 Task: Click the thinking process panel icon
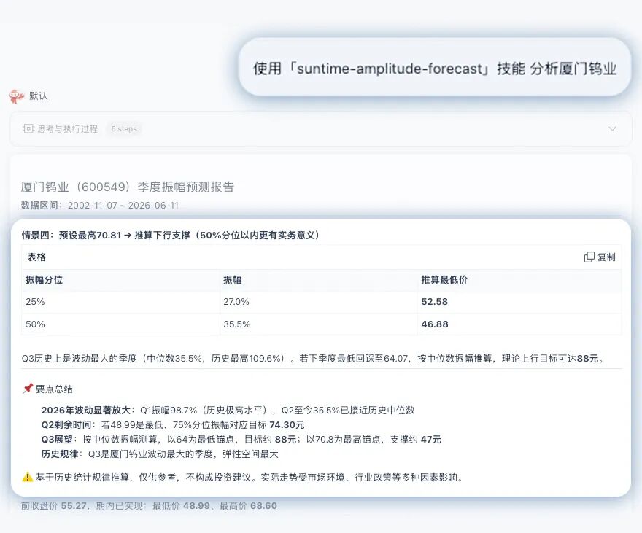coord(28,129)
